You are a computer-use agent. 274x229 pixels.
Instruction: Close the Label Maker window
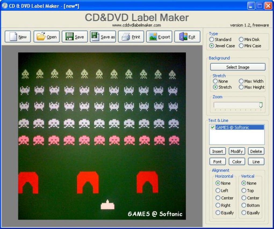[x=268, y=6]
